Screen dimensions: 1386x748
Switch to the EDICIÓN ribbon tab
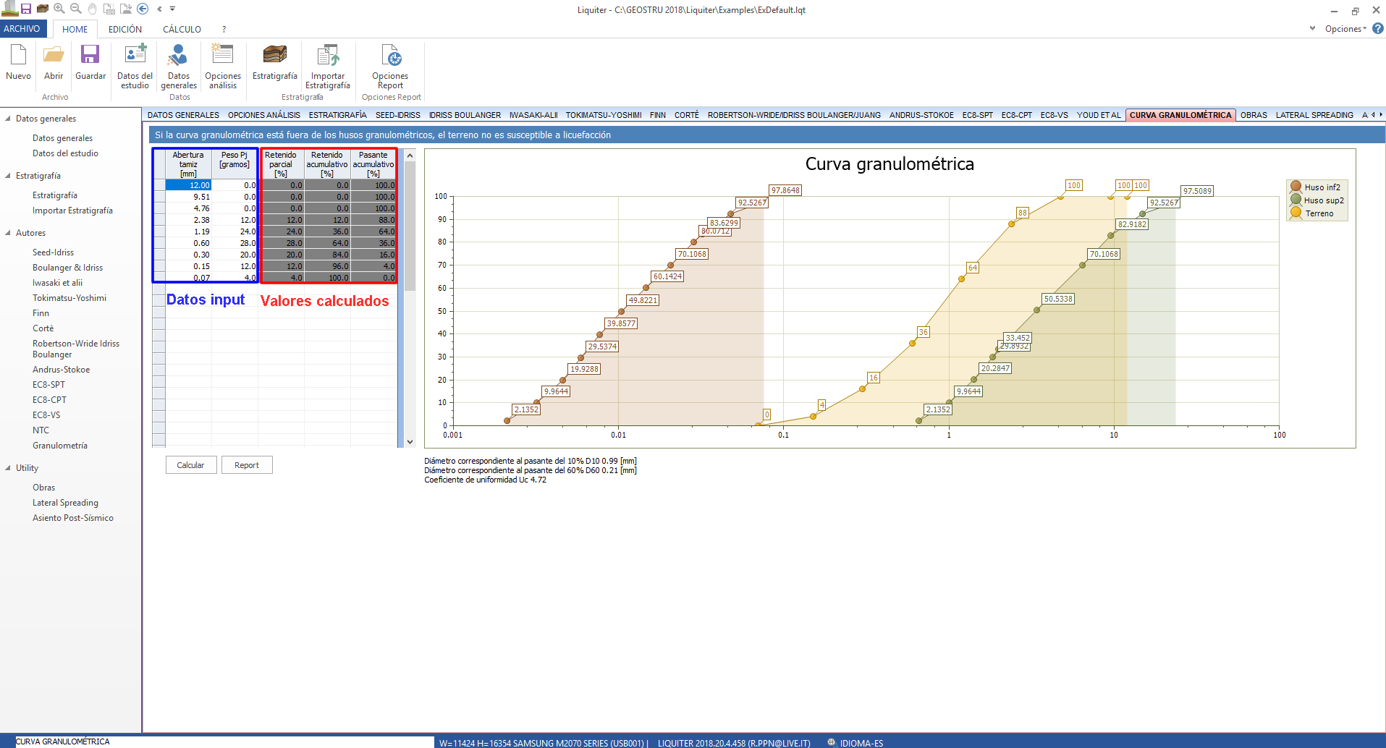pos(125,30)
